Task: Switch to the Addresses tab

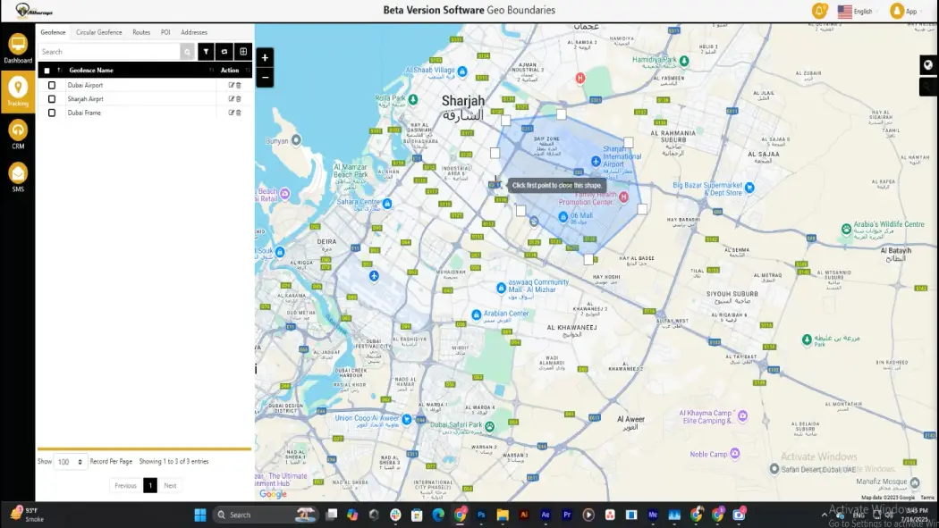Action: (194, 32)
